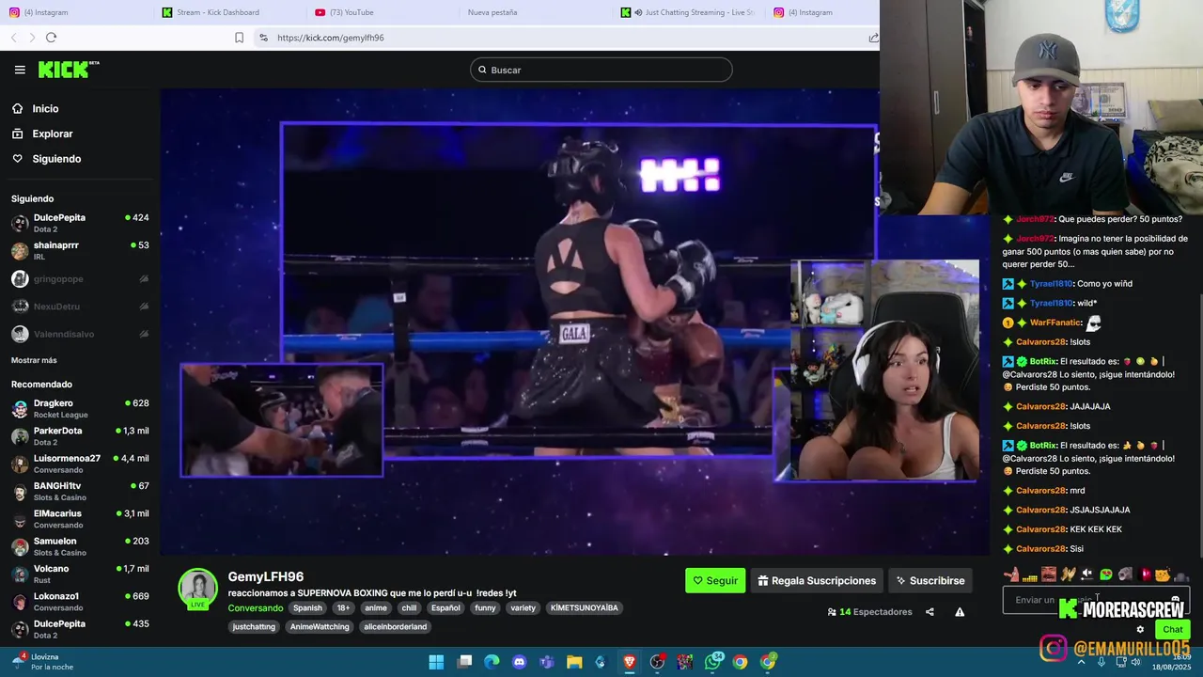
Task: Click WarFFanatic username in chat
Action: pos(1055,323)
